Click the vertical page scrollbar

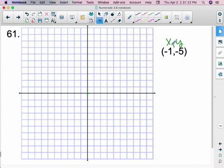[x=212, y=87]
